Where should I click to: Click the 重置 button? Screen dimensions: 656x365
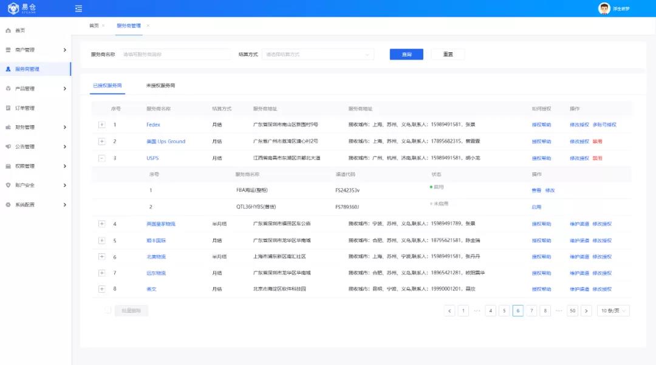click(448, 55)
